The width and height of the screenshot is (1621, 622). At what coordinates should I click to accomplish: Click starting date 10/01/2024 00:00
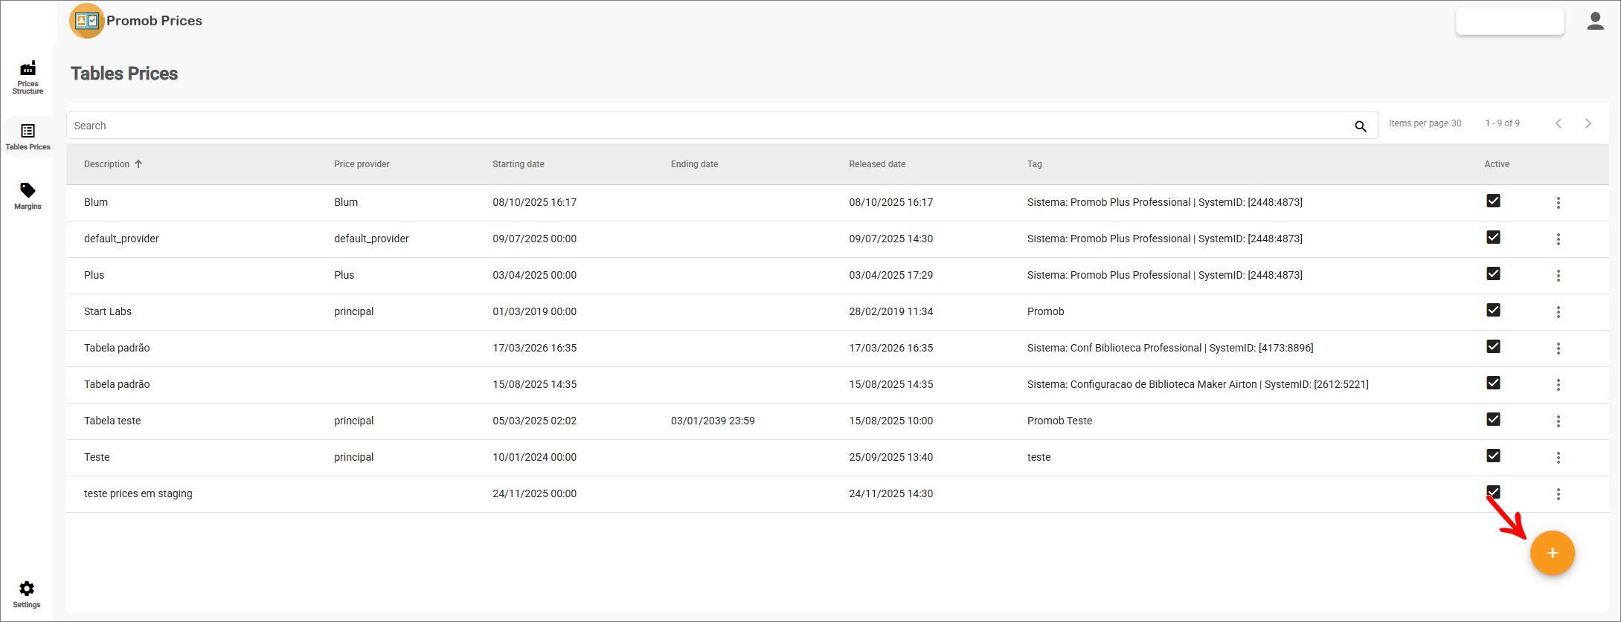534,457
